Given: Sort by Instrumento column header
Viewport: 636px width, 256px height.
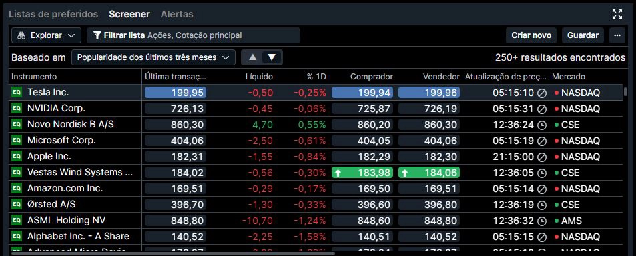Looking at the screenshot, I should tap(34, 77).
